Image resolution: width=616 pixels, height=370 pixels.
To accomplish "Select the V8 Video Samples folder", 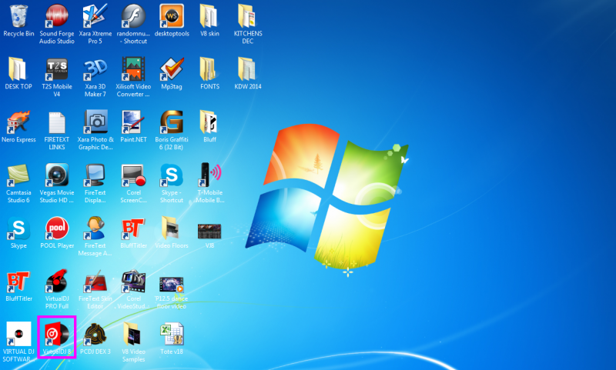I will [132, 335].
